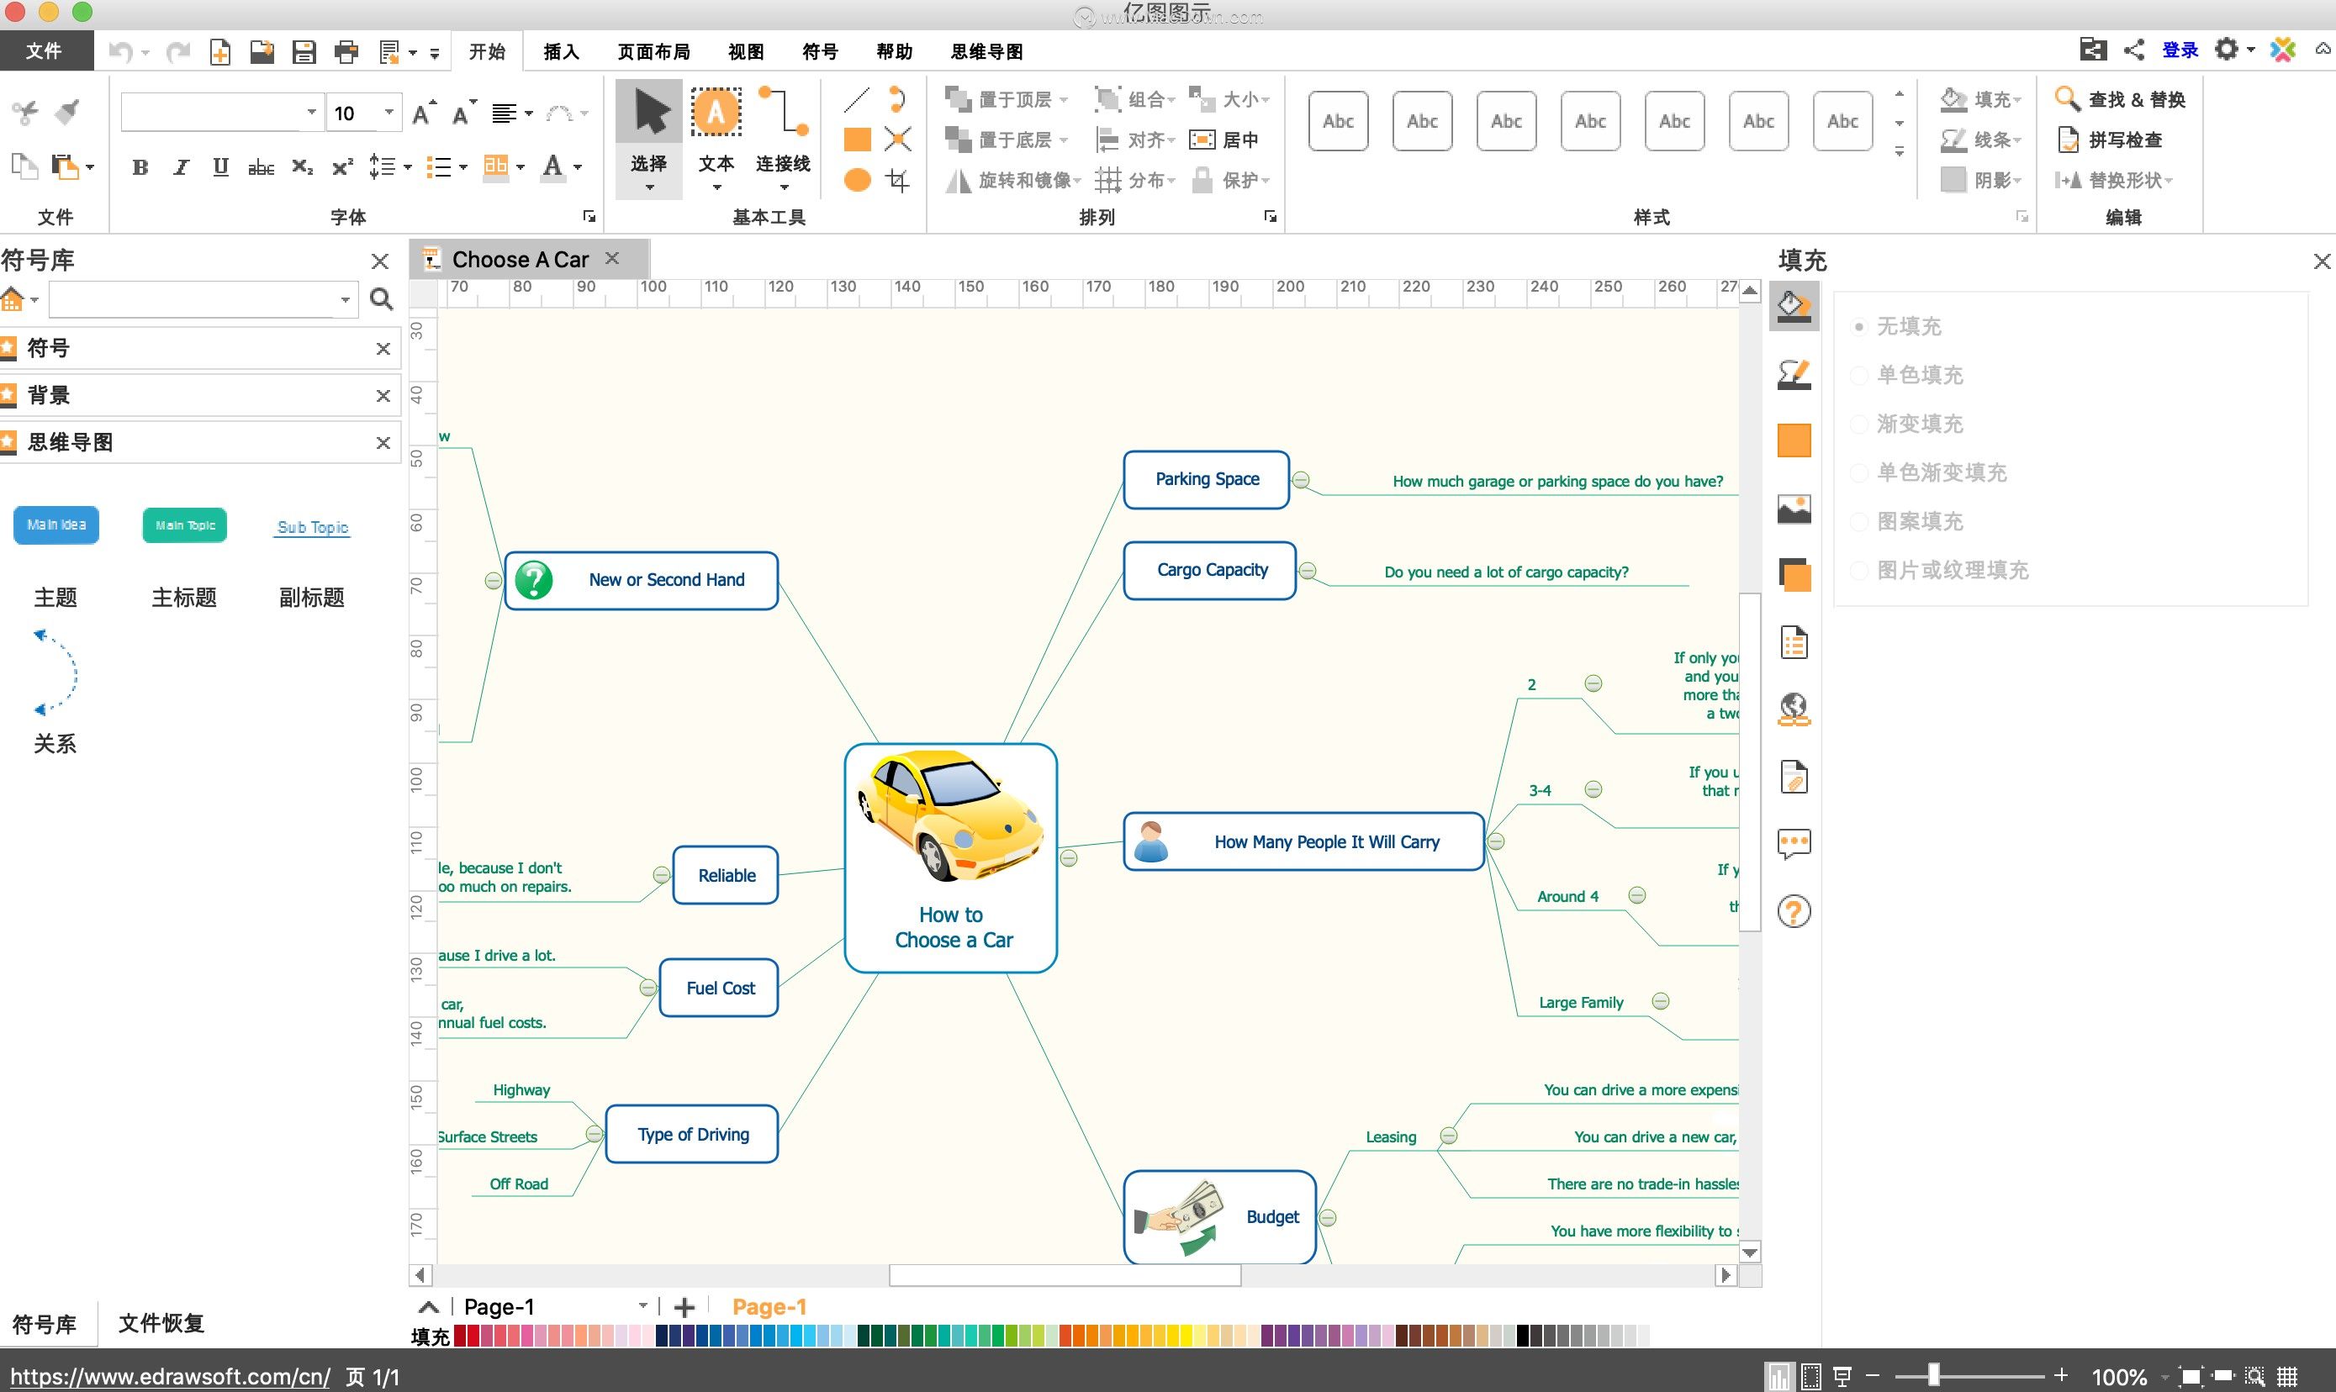Select the 无填充 radio option
This screenshot has width=2336, height=1392.
pos(1858,326)
